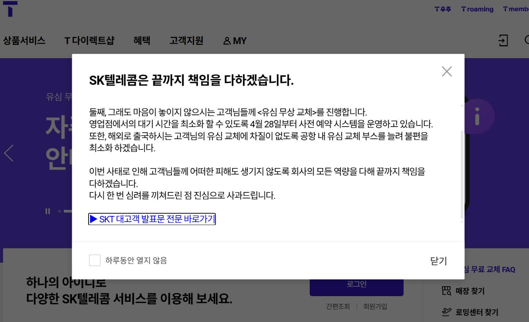529x322 pixels.
Task: Click the person icon in MY menu
Action: pos(227,41)
